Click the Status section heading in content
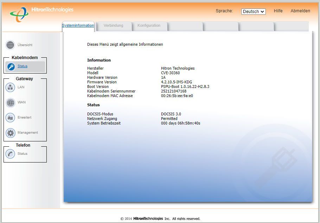The height and width of the screenshot is (223, 320). (94, 105)
